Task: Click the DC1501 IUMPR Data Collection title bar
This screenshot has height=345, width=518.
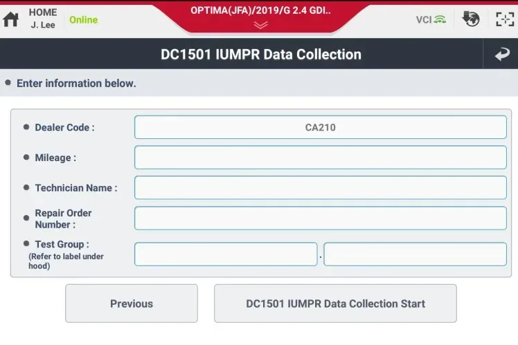Action: [x=261, y=55]
